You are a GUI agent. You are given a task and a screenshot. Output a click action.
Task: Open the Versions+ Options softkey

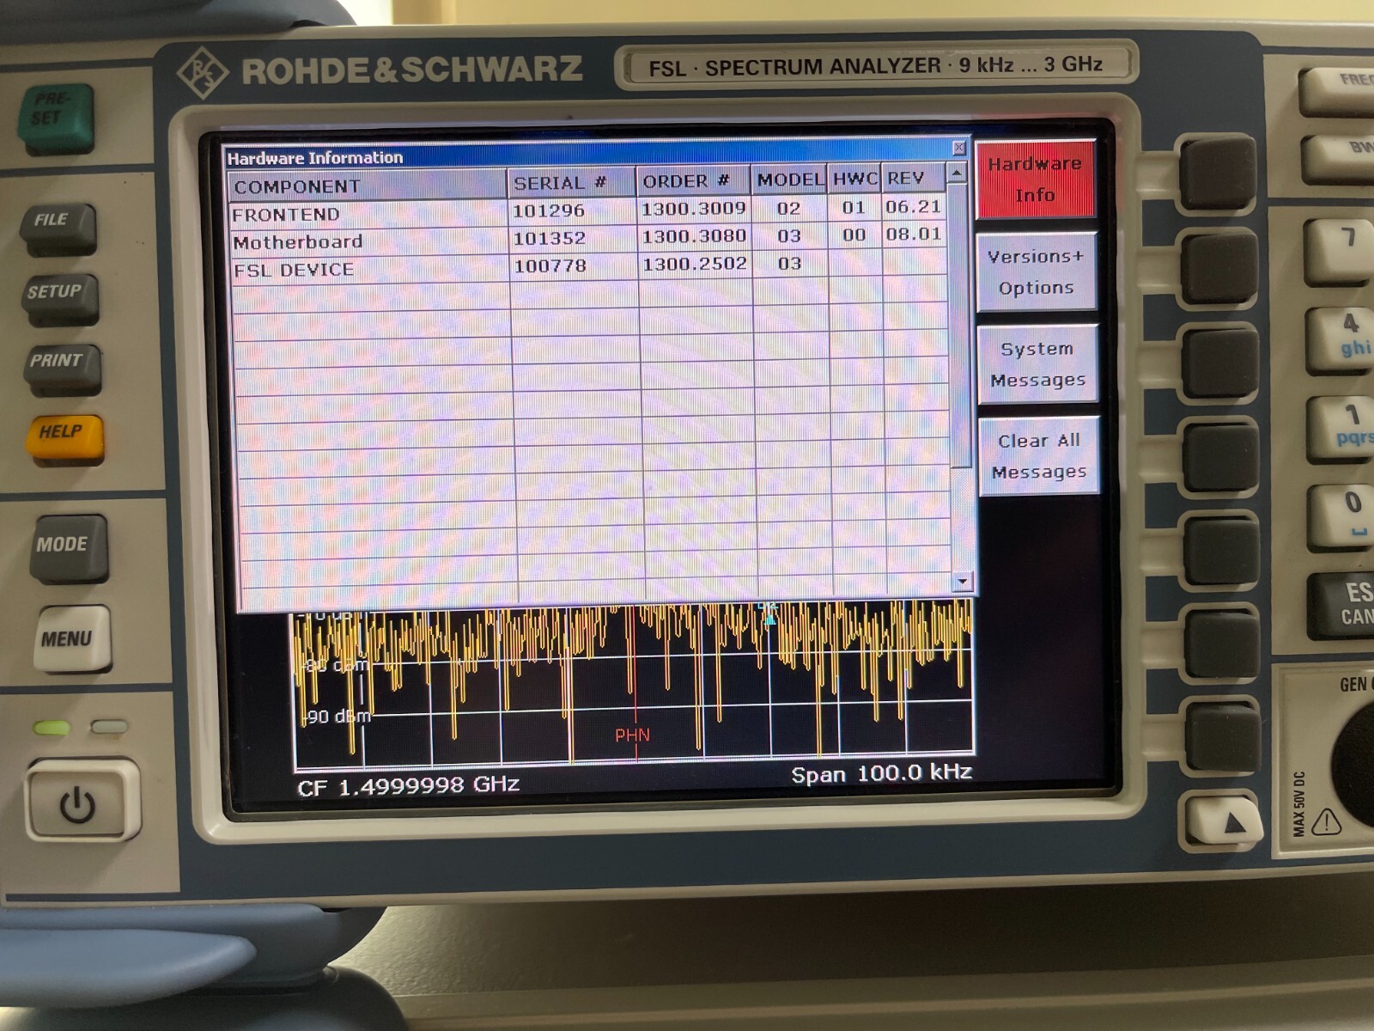pos(1037,271)
